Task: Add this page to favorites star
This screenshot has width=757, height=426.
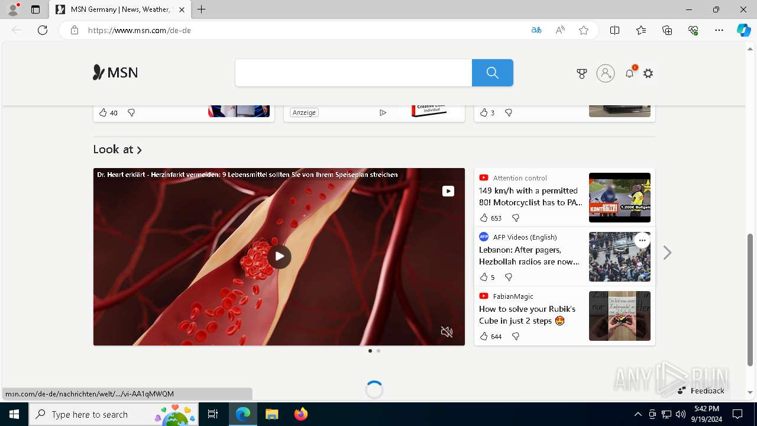Action: 584,30
